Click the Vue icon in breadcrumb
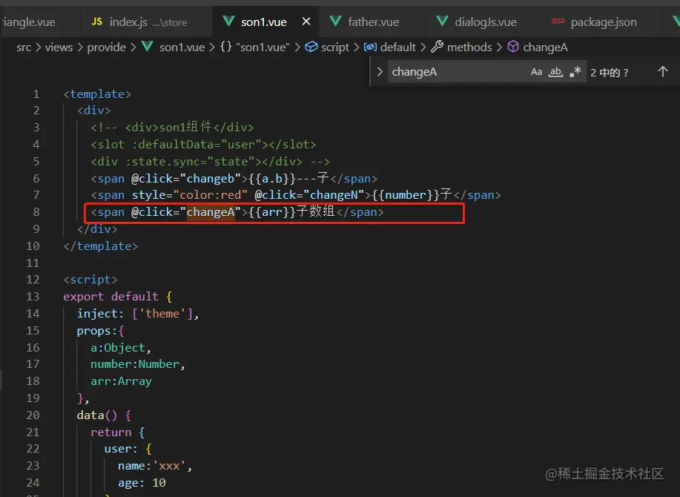Viewport: 680px width, 497px height. point(148,47)
